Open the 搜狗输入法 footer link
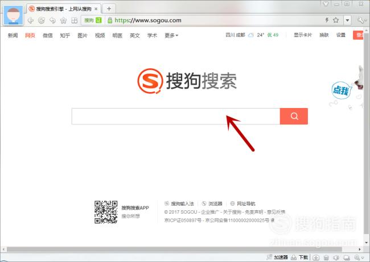This screenshot has width=370, height=262. tap(179, 203)
